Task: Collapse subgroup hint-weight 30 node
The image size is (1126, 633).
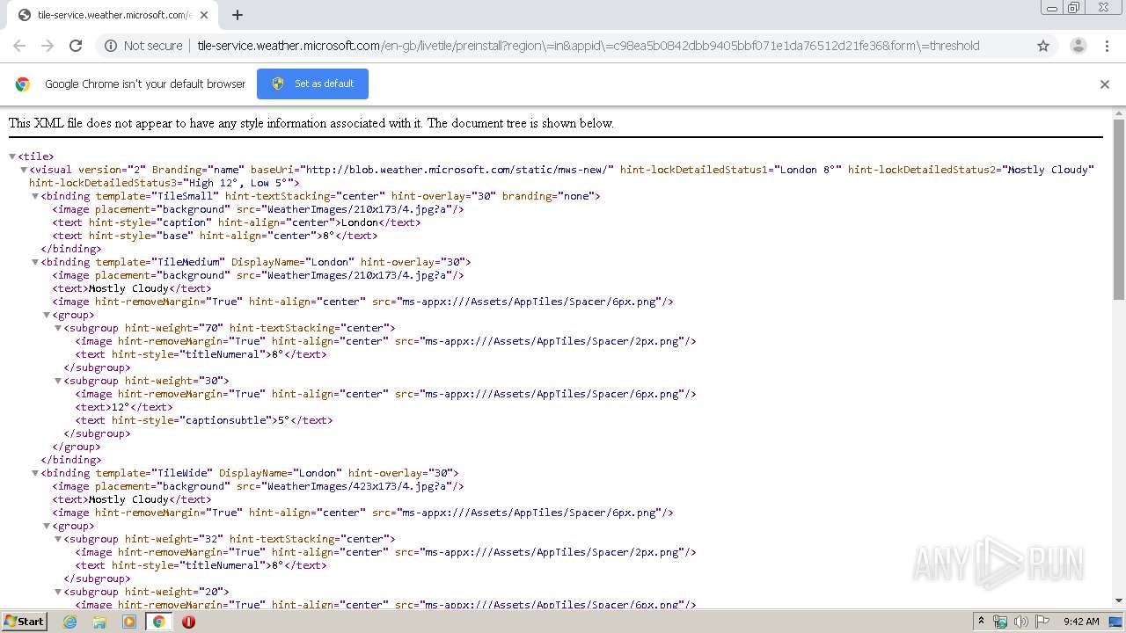Action: [x=58, y=381]
